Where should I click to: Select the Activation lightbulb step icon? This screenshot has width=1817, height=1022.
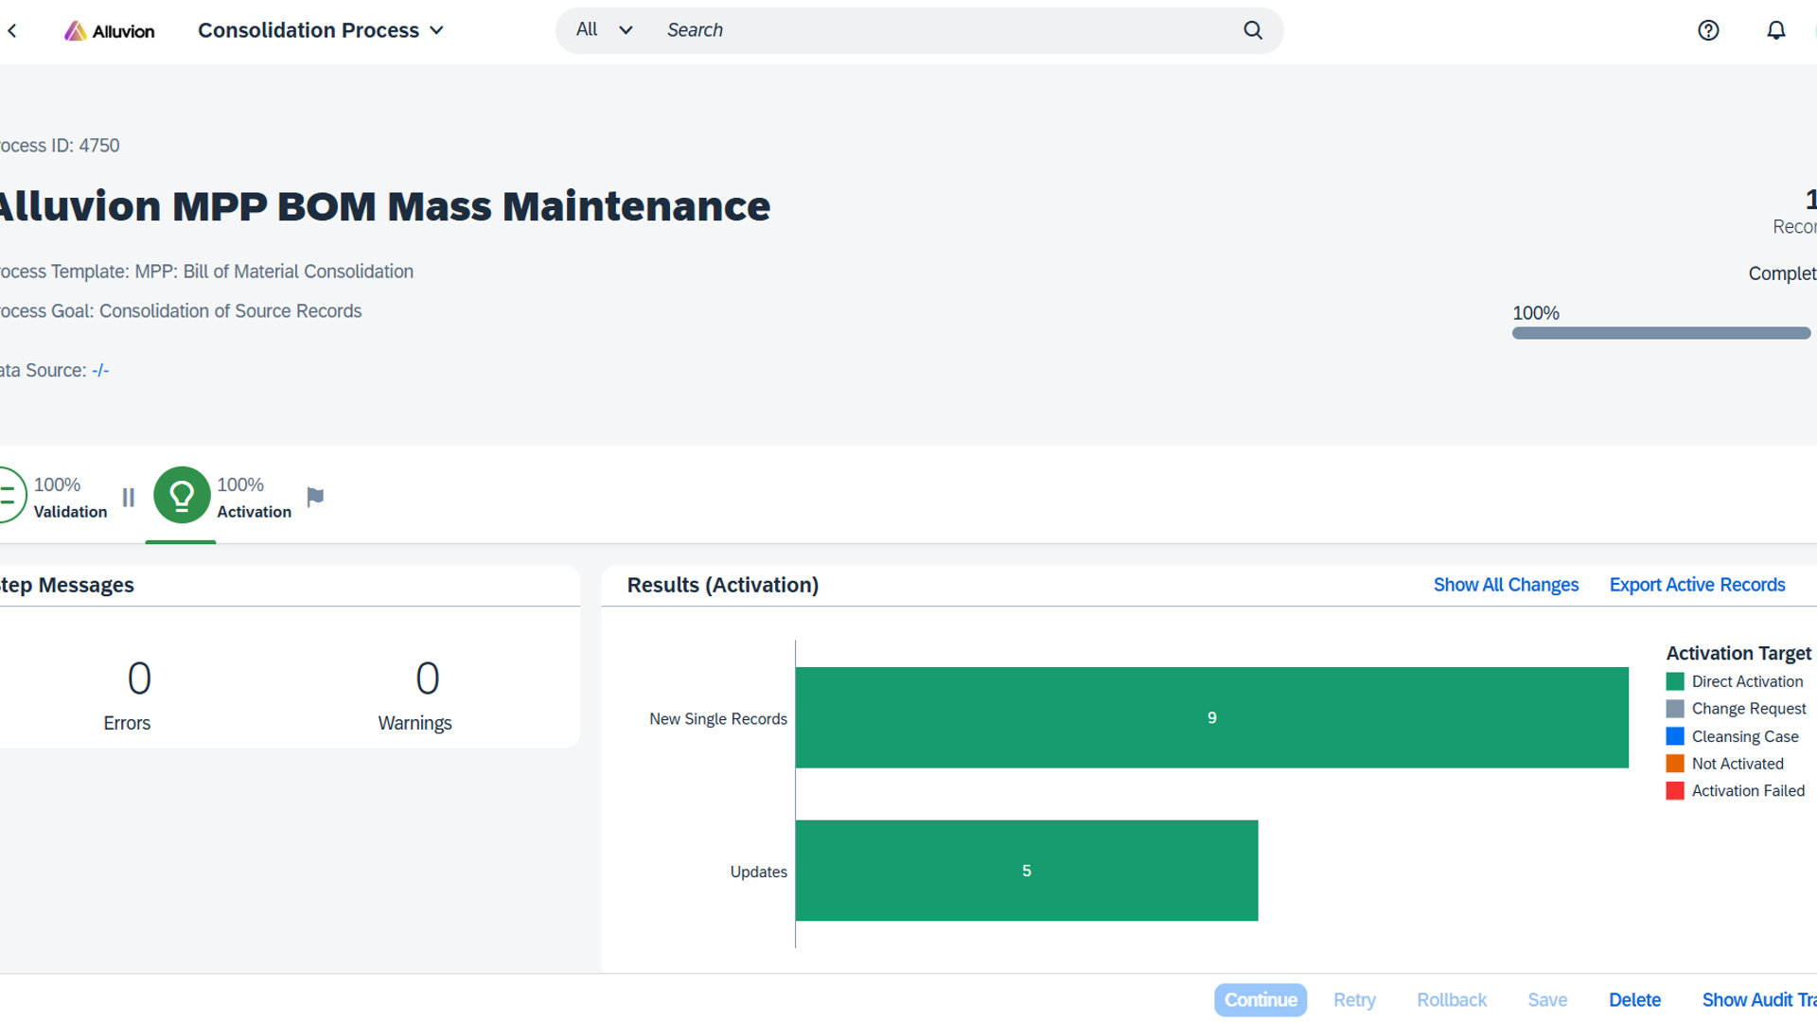[182, 495]
